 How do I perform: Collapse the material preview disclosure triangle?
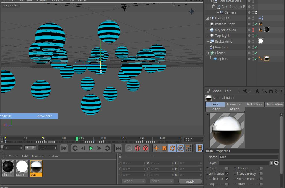(x=207, y=115)
